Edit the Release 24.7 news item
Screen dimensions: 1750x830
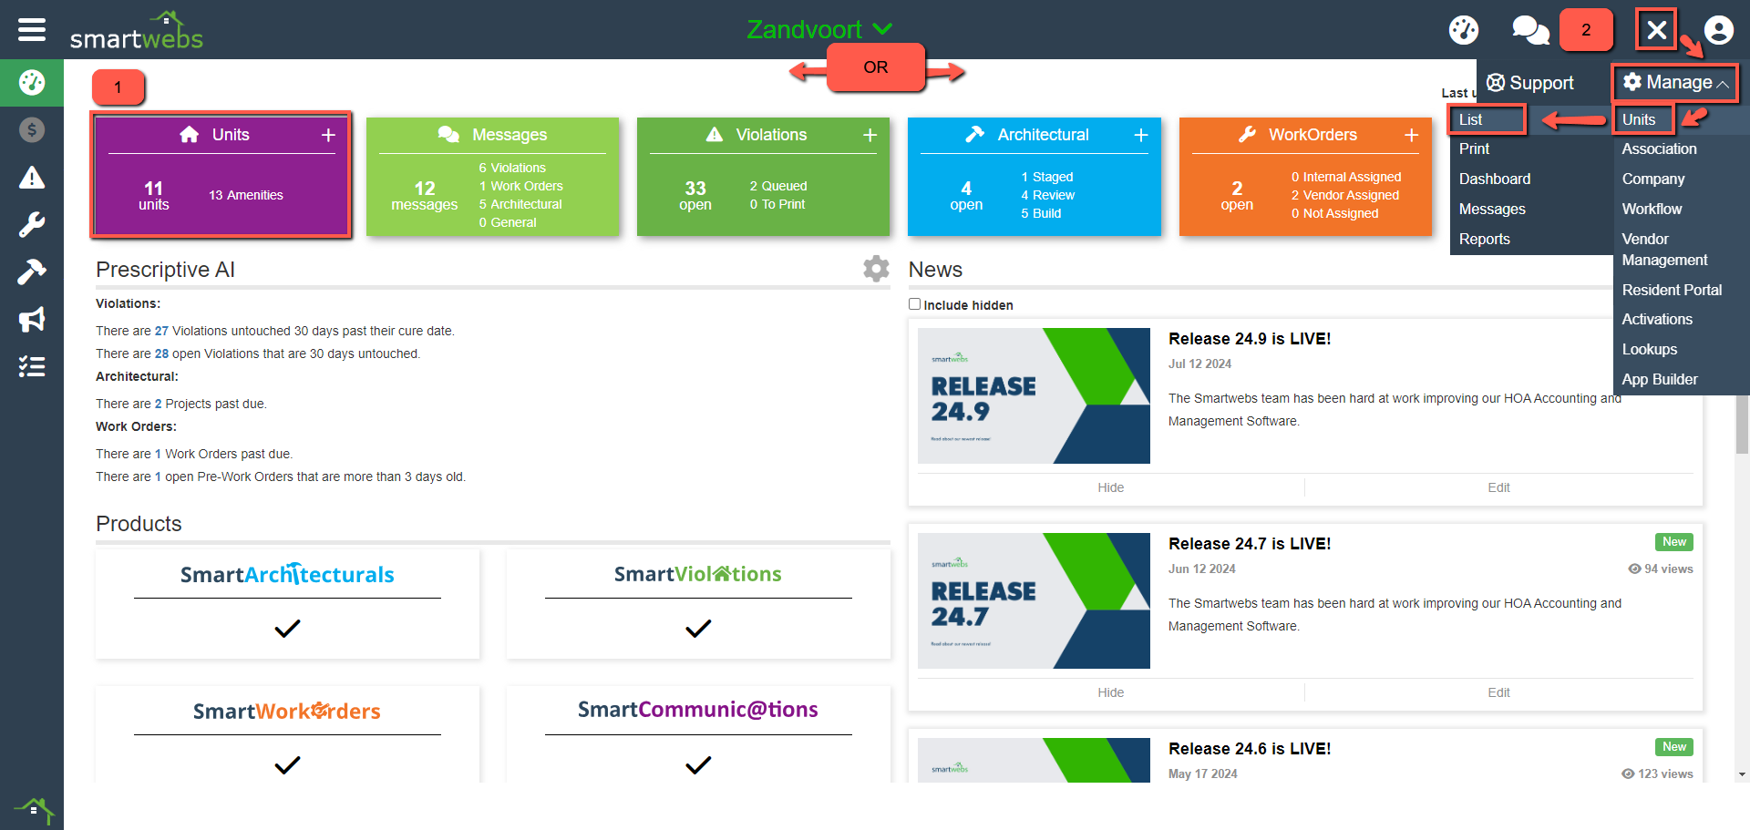pyautogui.click(x=1498, y=693)
